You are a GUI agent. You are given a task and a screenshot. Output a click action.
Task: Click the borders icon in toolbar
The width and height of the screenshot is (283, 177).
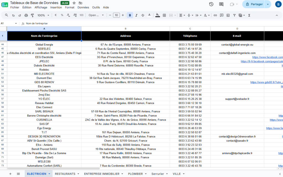pyautogui.click(x=164, y=15)
